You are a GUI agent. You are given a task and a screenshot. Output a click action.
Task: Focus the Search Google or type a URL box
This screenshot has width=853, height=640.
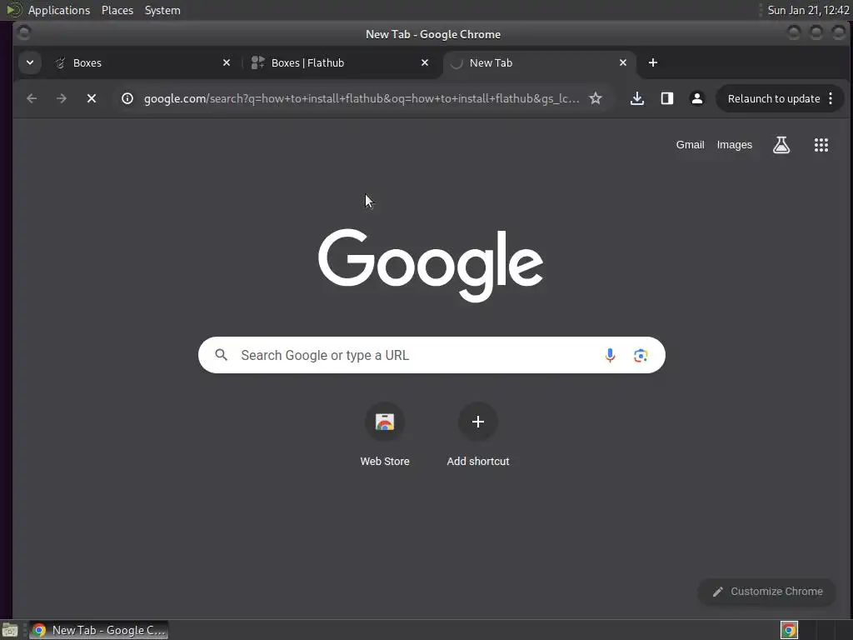[431, 355]
